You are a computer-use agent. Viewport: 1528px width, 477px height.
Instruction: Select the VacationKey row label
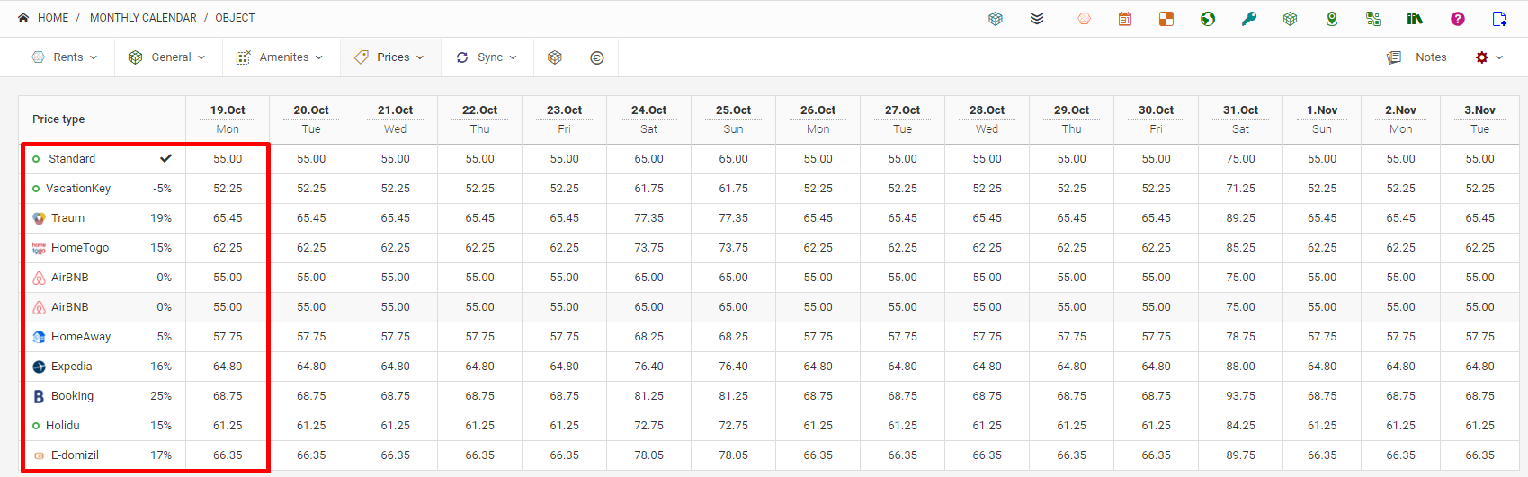(x=78, y=189)
